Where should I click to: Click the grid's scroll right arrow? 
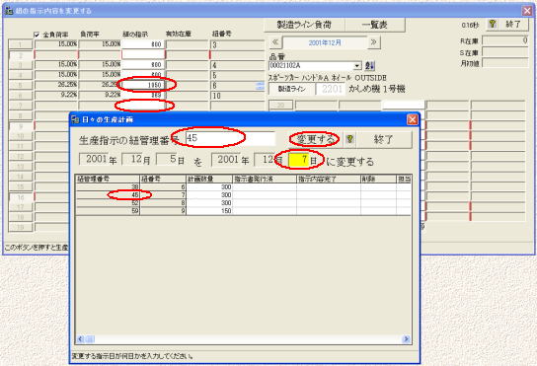pos(406,339)
